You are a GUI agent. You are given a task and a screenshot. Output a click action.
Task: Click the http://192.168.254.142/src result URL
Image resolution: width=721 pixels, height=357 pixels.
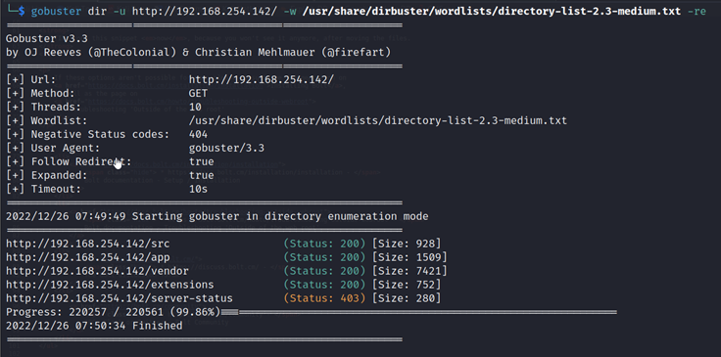88,244
